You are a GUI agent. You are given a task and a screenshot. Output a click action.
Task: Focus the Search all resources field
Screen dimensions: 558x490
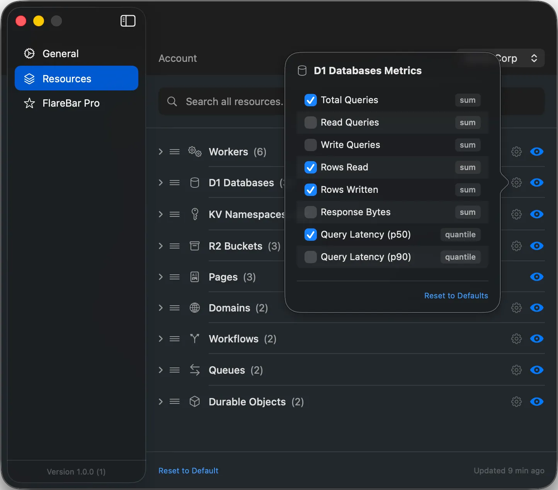point(222,102)
